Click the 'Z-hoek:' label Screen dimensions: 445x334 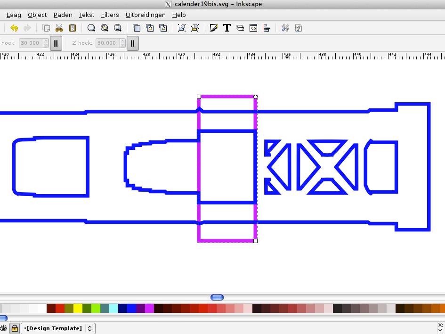(82, 43)
